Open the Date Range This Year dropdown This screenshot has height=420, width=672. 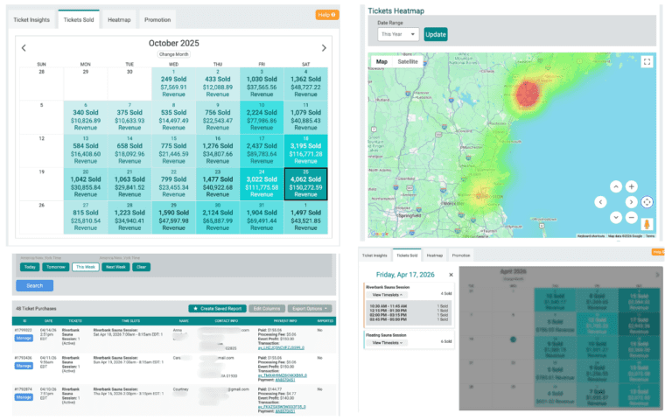click(x=398, y=34)
